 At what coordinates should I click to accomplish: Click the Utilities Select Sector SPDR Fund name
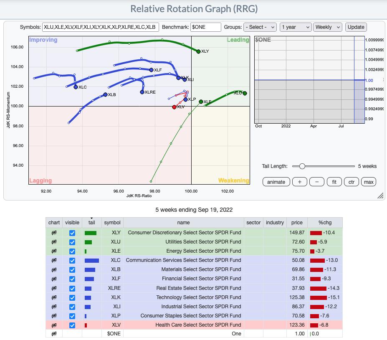[203, 242]
